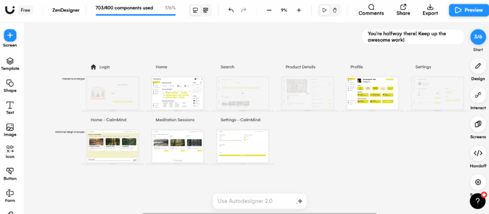Activate the select pointer tool

[324, 10]
